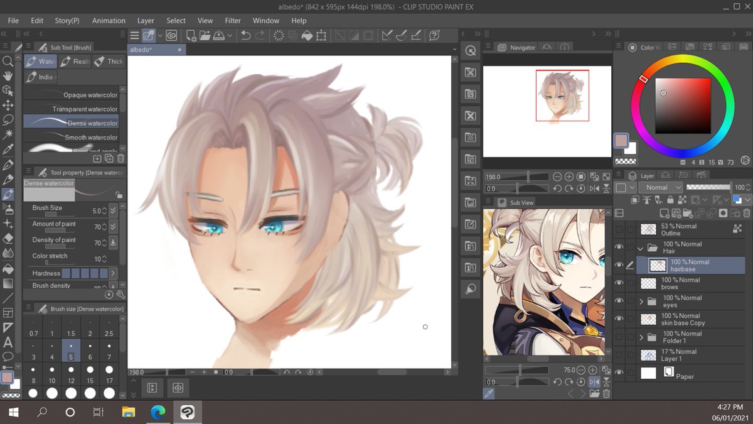Select the Text tool

8,342
